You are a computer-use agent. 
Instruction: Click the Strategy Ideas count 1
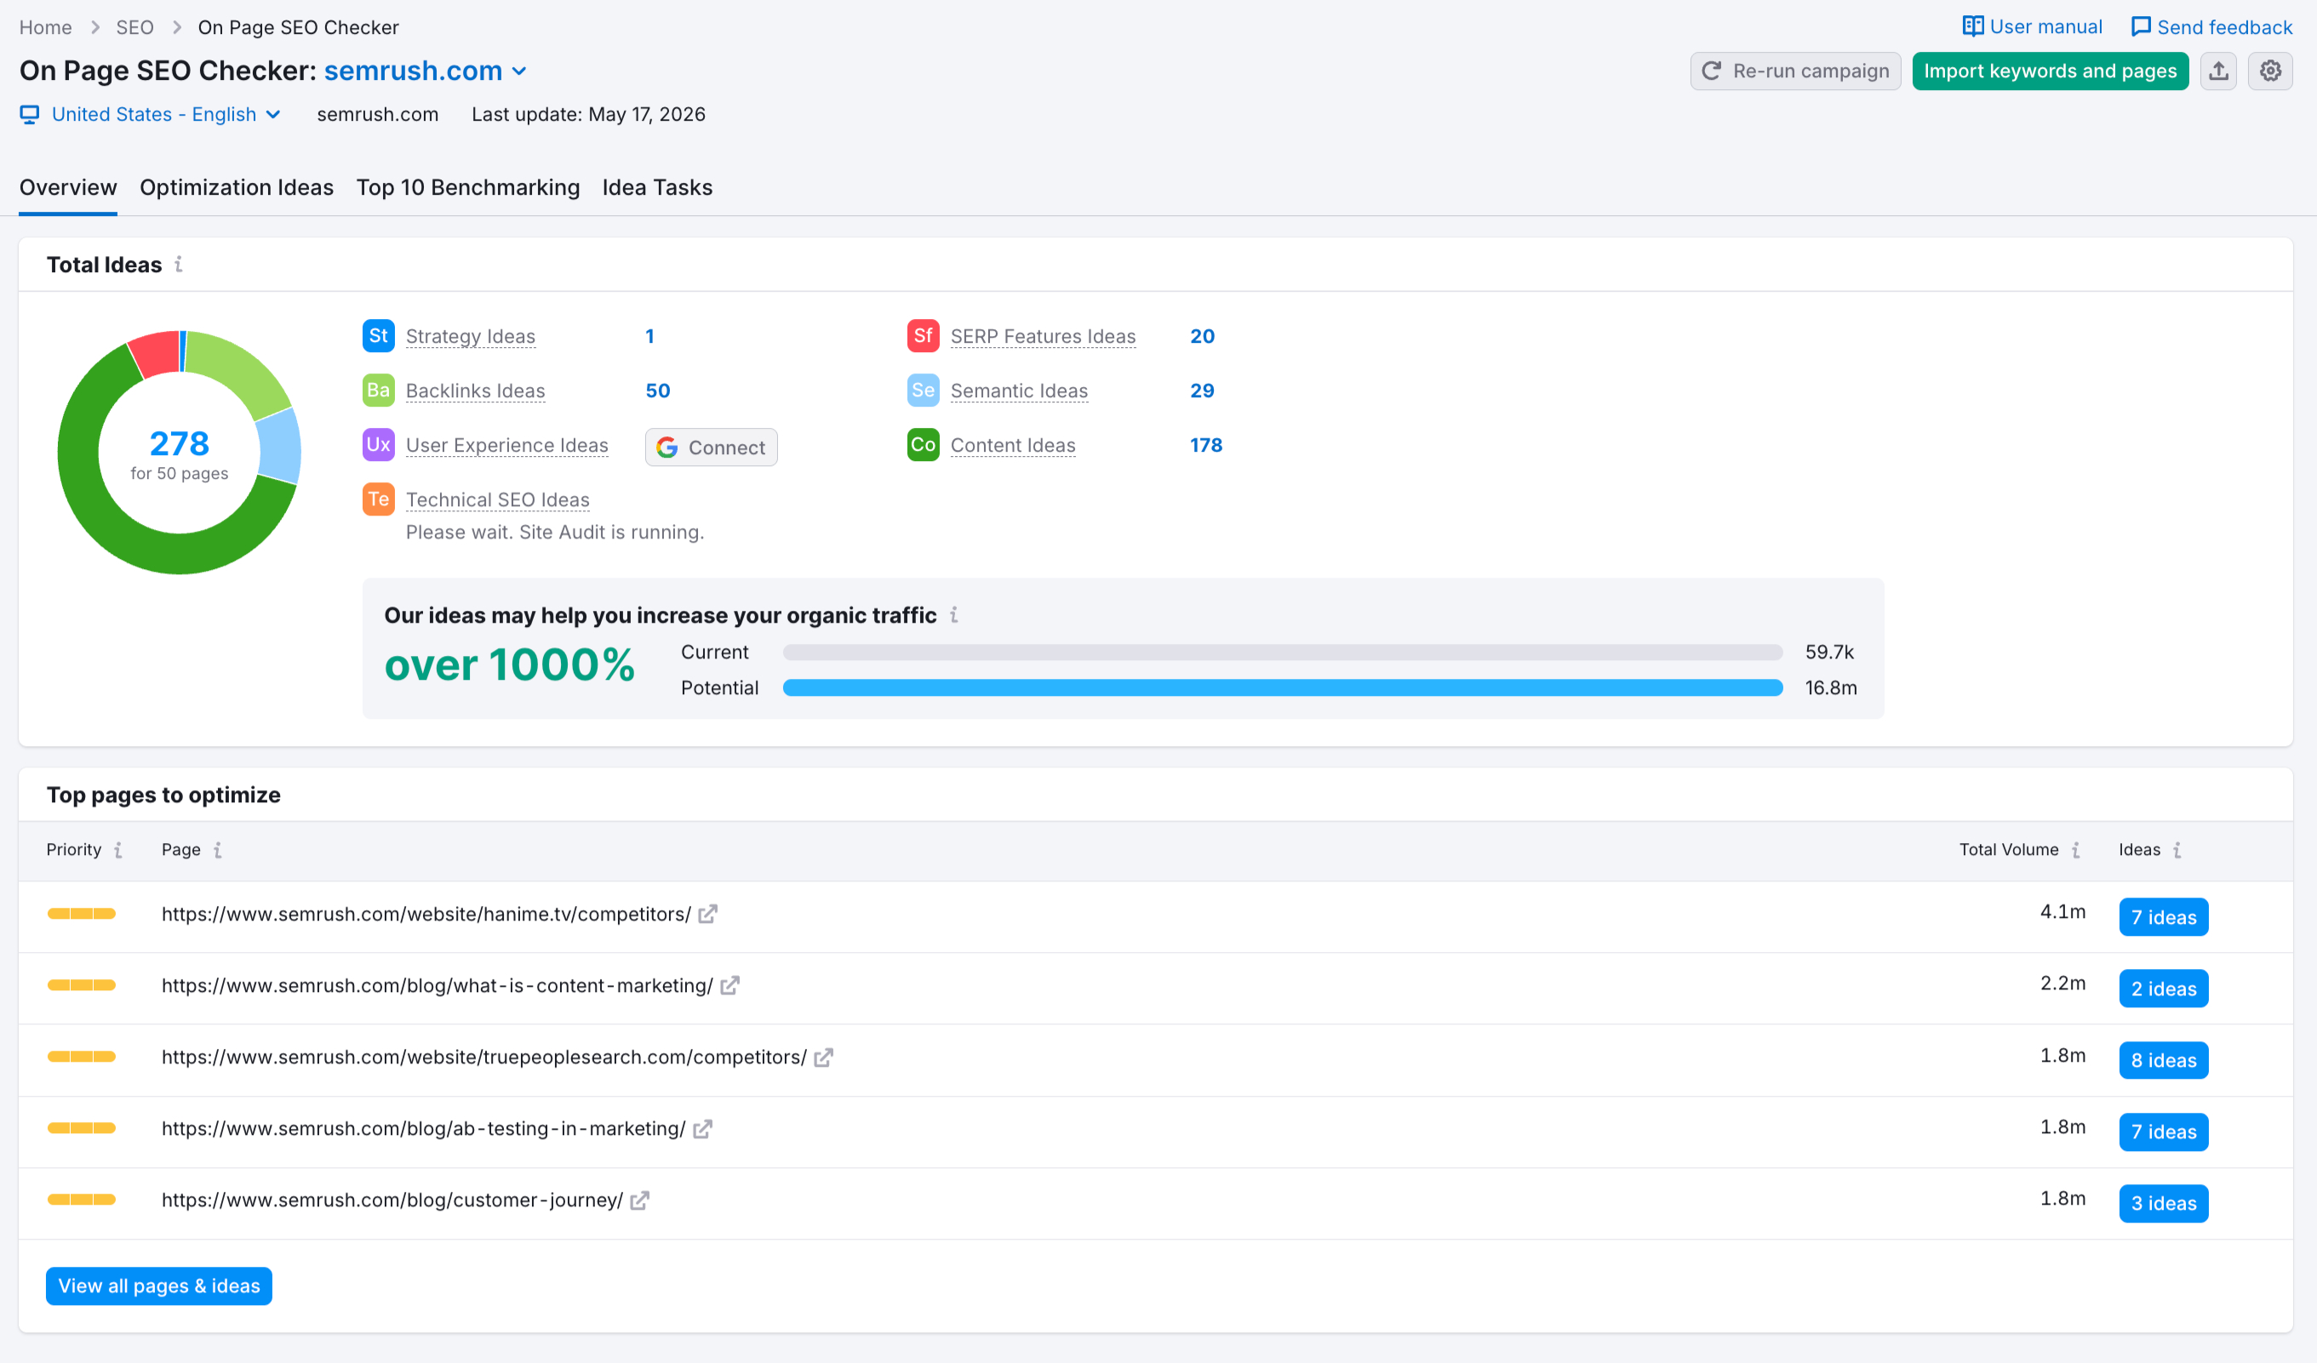point(649,336)
